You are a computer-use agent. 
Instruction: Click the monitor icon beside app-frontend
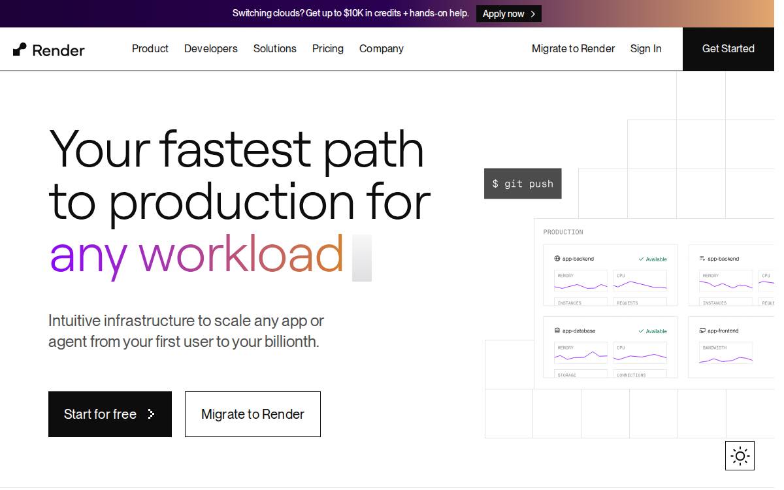click(x=702, y=331)
